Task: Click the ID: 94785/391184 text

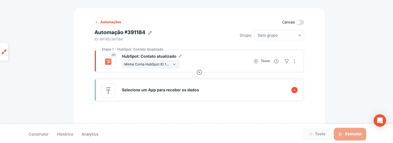Action: (109, 39)
